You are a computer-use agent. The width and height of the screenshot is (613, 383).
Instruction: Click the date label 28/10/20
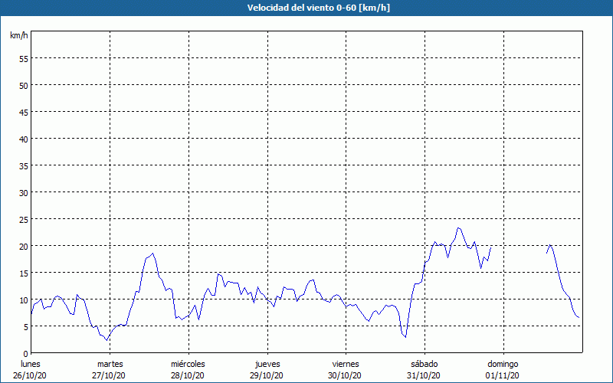[188, 375]
